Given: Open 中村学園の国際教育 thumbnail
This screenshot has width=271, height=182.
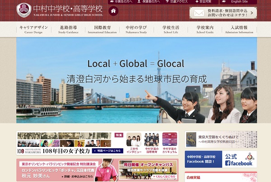Looking at the screenshot, I should tap(152, 143).
